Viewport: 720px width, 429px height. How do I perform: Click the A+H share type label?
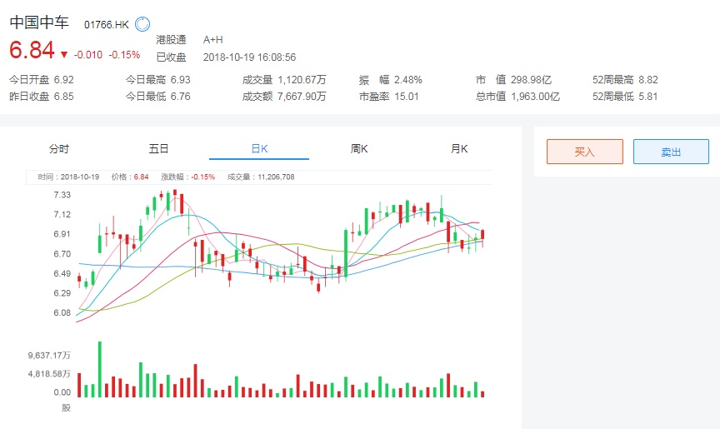pos(213,40)
